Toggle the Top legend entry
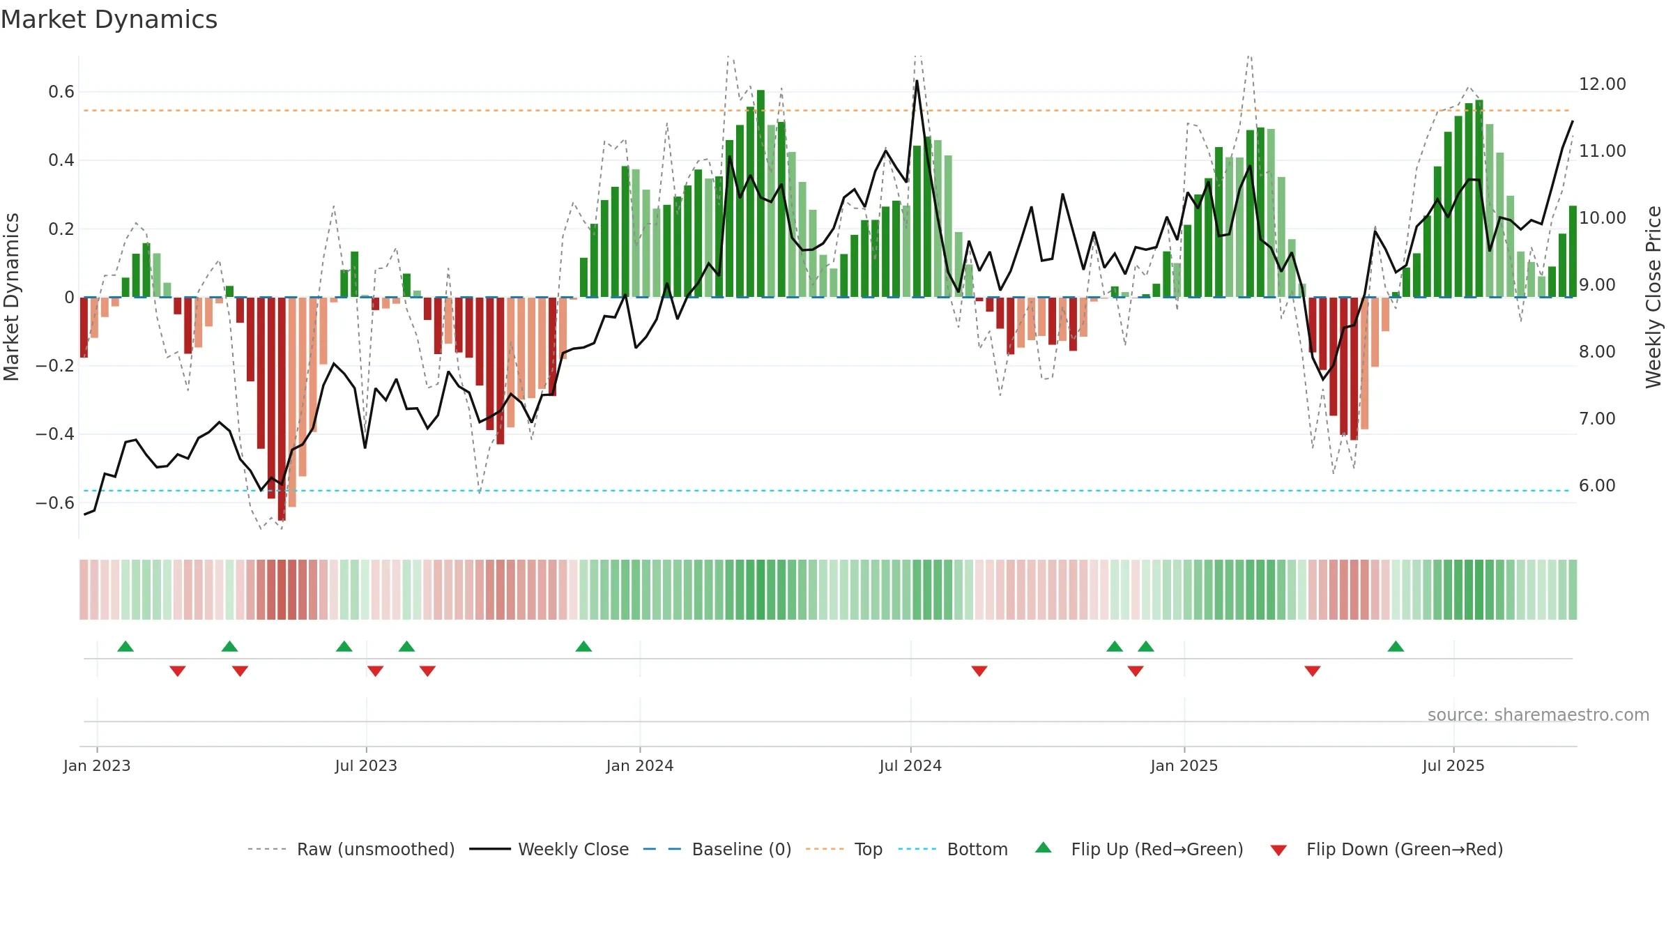 click(844, 849)
